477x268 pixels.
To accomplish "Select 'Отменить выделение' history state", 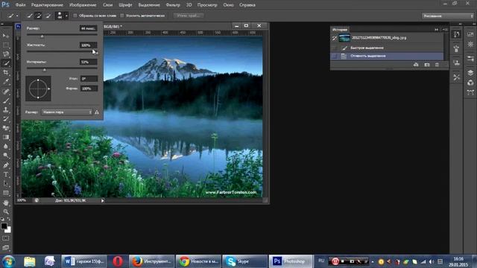I will (387, 56).
